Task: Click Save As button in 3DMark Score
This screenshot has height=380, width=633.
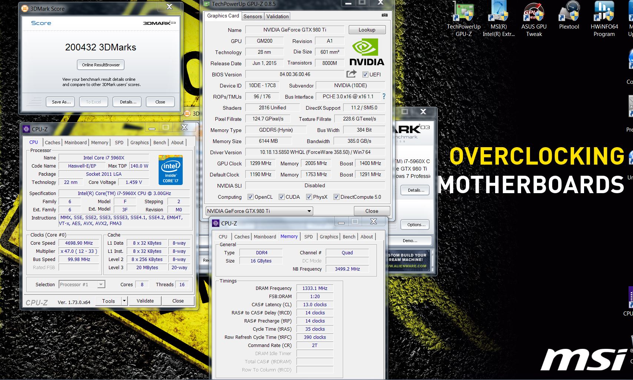Action: pyautogui.click(x=61, y=102)
